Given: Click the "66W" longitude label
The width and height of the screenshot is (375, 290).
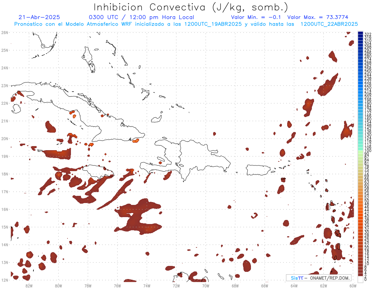Looking at the screenshot, I should pos(265,286).
